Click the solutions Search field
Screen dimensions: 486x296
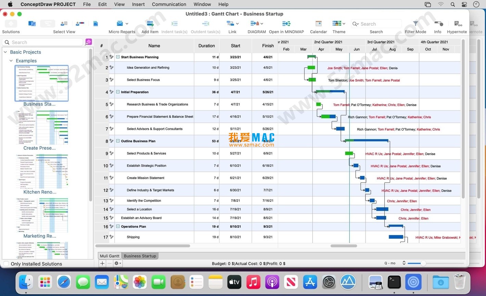[x=43, y=42]
